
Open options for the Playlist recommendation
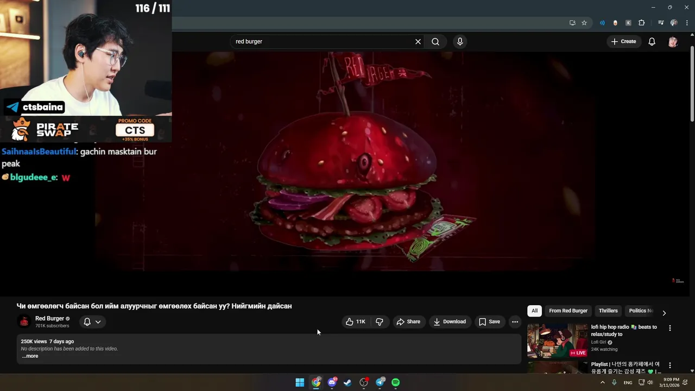[x=670, y=365]
